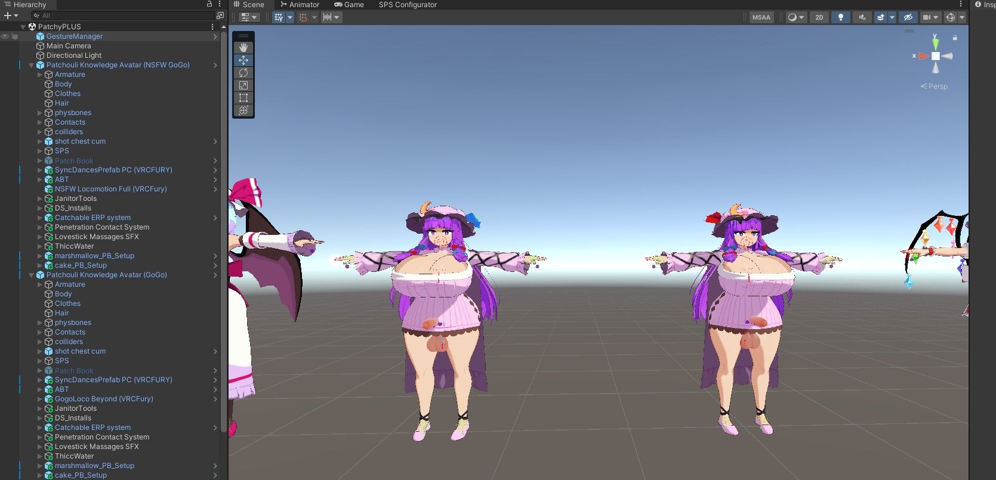Screen dimensions: 996x480
Task: Open Hierarchy search in Search window icon
Action: point(220,16)
